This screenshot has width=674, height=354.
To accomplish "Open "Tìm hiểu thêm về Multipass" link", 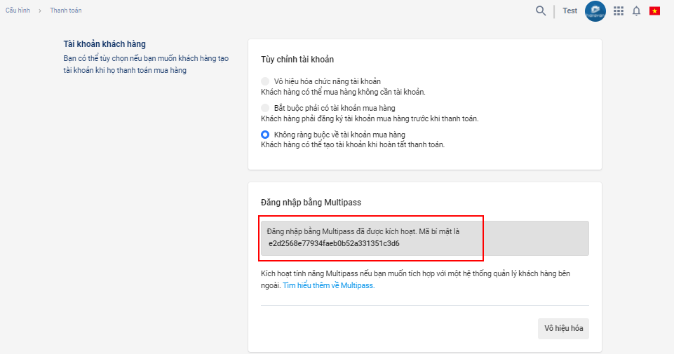I will coord(328,285).
